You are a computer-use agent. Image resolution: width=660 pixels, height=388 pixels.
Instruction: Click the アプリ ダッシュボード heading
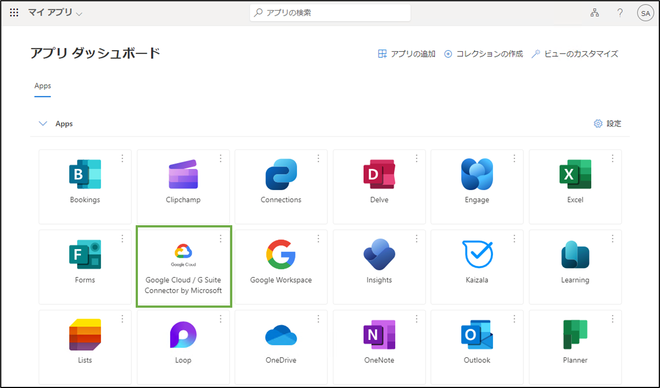coord(95,54)
